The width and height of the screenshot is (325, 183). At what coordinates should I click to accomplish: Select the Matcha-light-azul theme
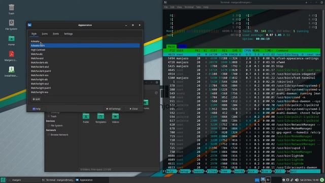(85, 83)
